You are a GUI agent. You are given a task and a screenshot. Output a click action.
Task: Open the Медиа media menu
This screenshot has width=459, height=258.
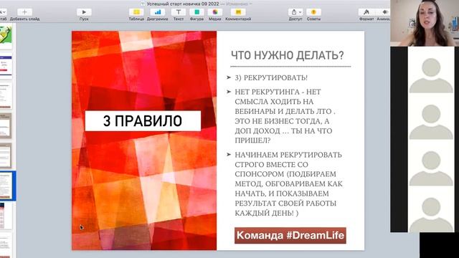coord(215,12)
